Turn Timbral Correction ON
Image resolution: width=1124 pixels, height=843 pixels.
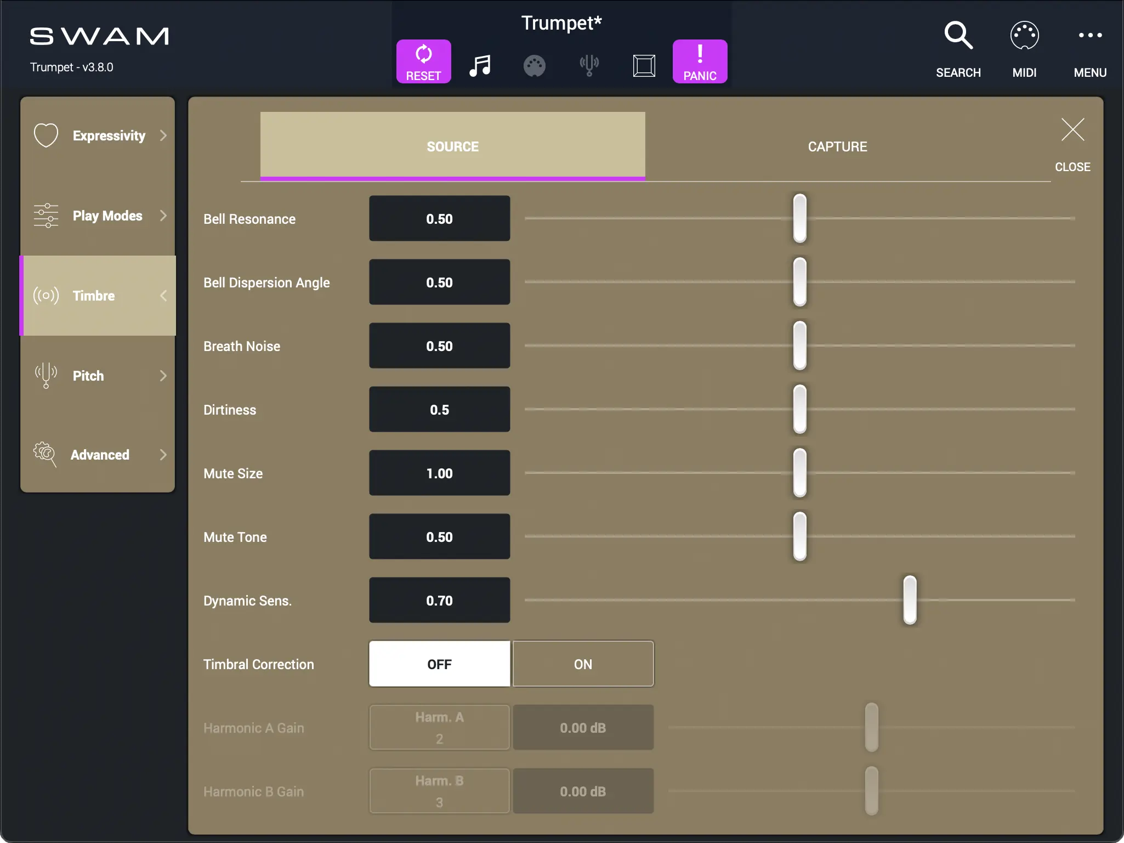(x=583, y=664)
